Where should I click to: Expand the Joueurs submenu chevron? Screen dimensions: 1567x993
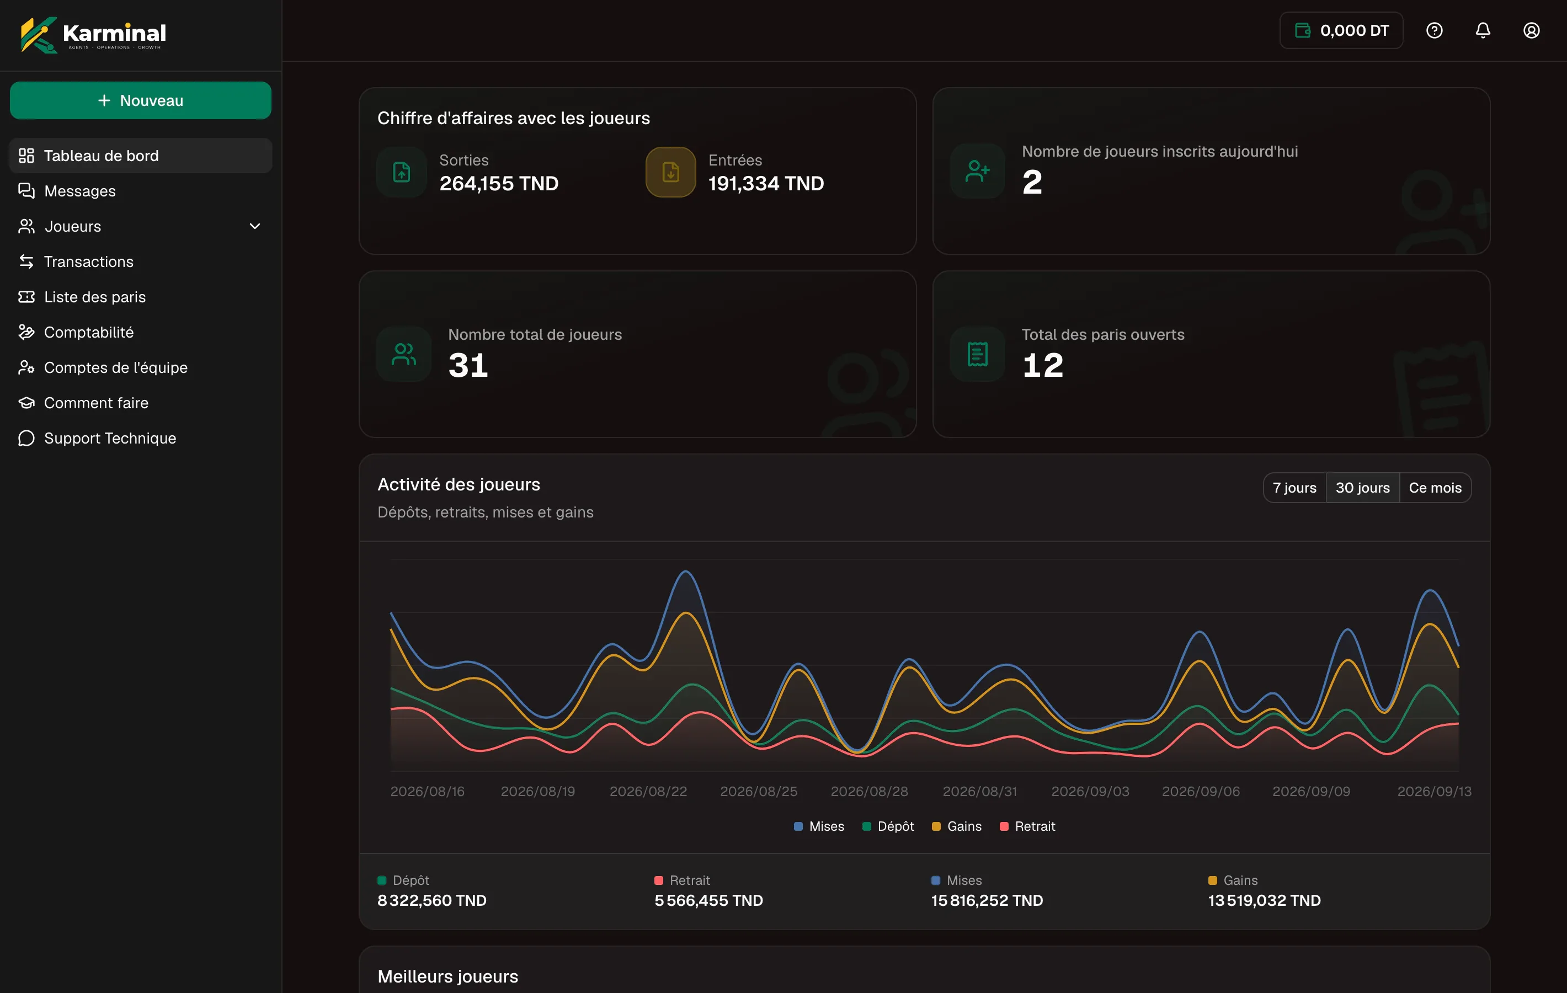coord(255,226)
